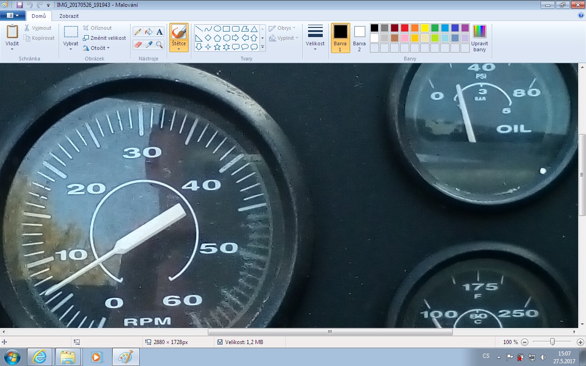586x366 pixels.
Task: Click the volume speaker tray icon
Action: [x=543, y=357]
